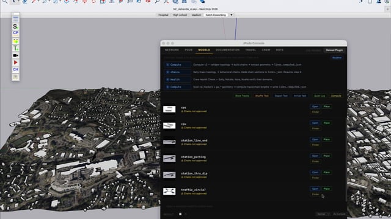The width and height of the screenshot is (391, 219).
Task: Click the red play triangle icon
Action: point(15,62)
